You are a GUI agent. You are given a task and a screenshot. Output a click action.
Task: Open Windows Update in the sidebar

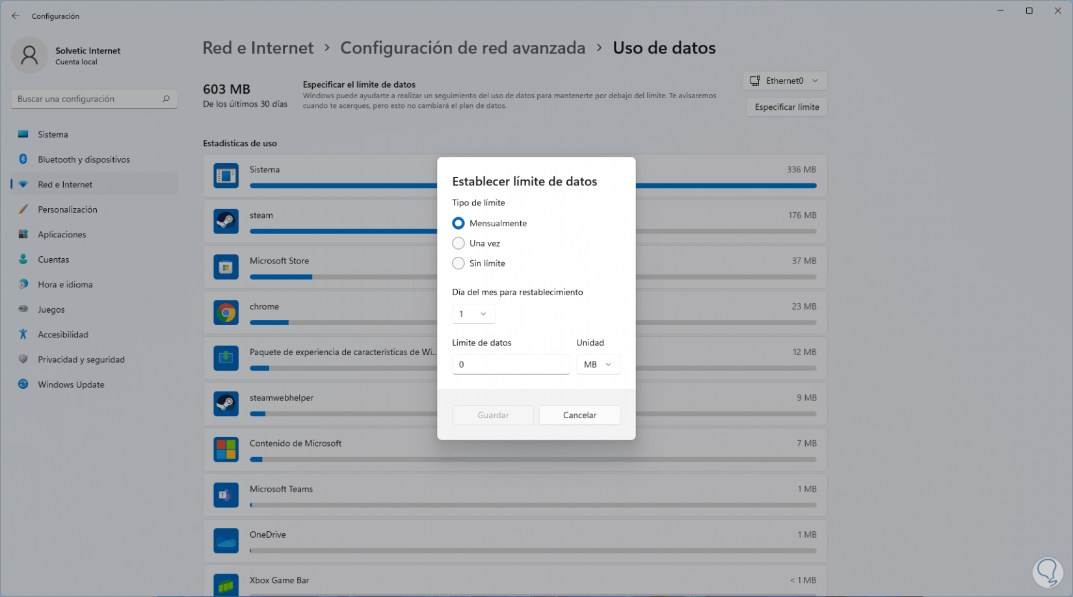[71, 384]
